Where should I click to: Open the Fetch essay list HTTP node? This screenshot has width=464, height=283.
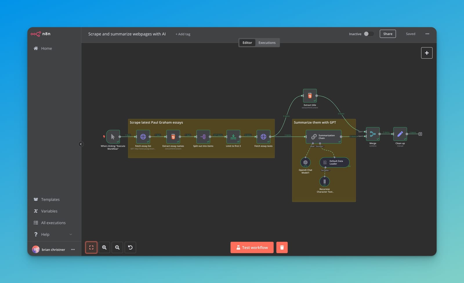pyautogui.click(x=143, y=136)
